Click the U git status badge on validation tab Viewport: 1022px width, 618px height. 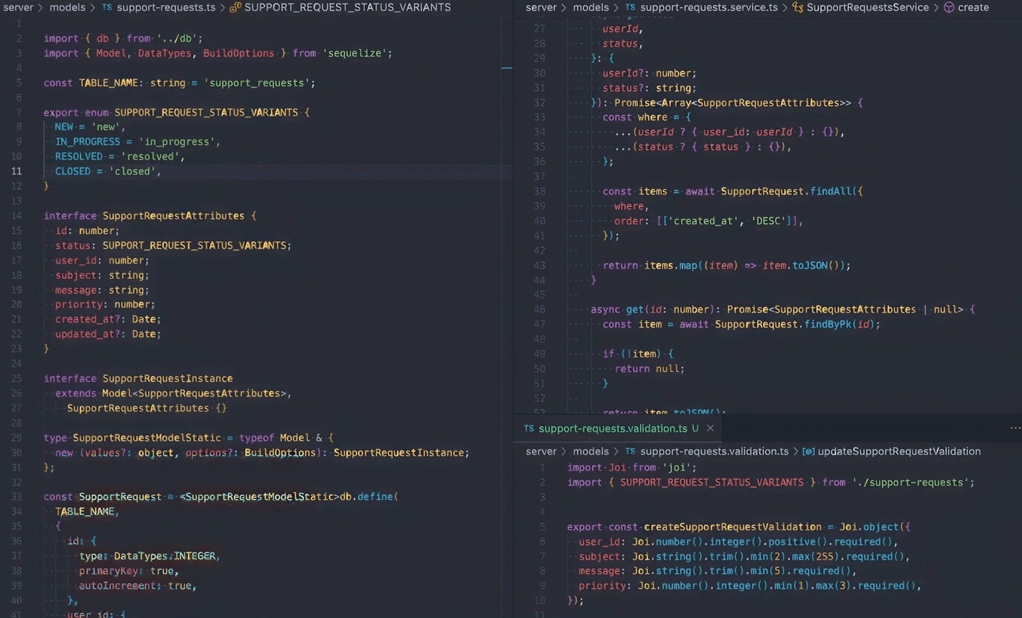click(695, 428)
